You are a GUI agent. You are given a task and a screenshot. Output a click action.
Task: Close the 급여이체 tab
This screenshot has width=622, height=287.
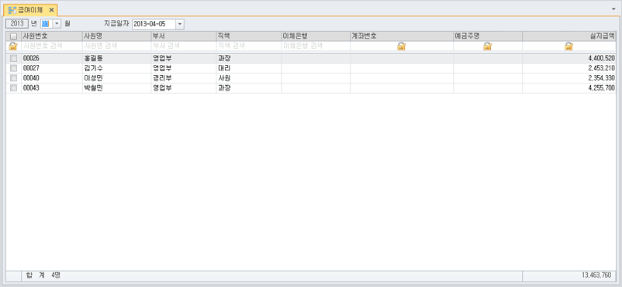(x=51, y=10)
